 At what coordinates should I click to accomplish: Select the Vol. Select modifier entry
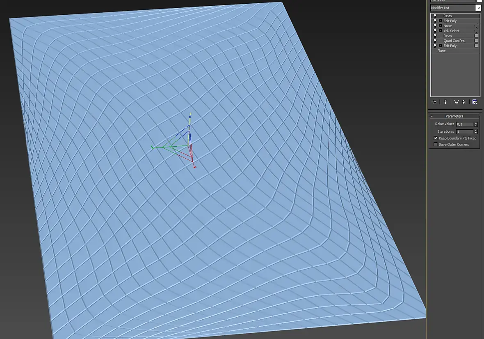451,31
